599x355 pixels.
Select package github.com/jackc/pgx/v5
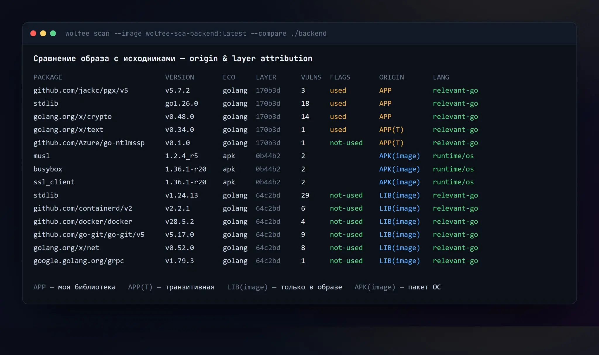tap(81, 90)
